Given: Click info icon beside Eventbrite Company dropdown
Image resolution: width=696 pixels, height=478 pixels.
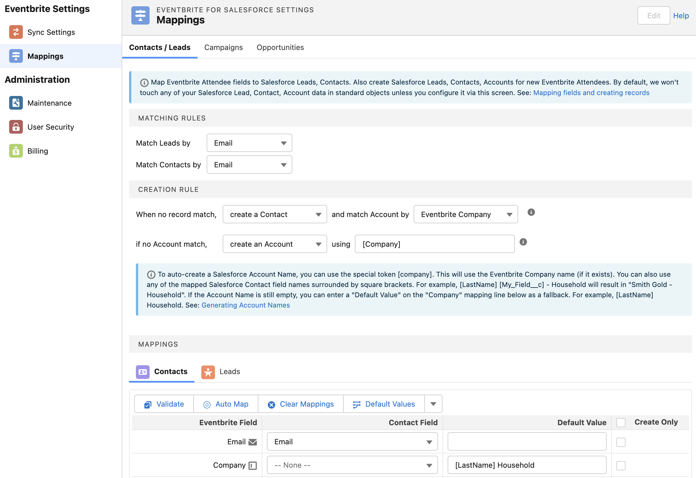Looking at the screenshot, I should (531, 212).
